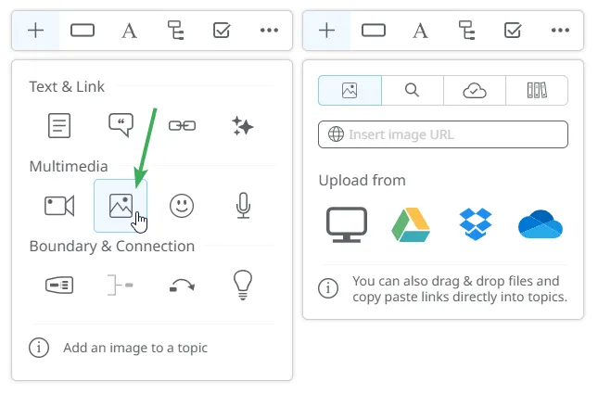The image size is (598, 394).
Task: Click the highlighted image icon under Multimedia
Action: [121, 206]
